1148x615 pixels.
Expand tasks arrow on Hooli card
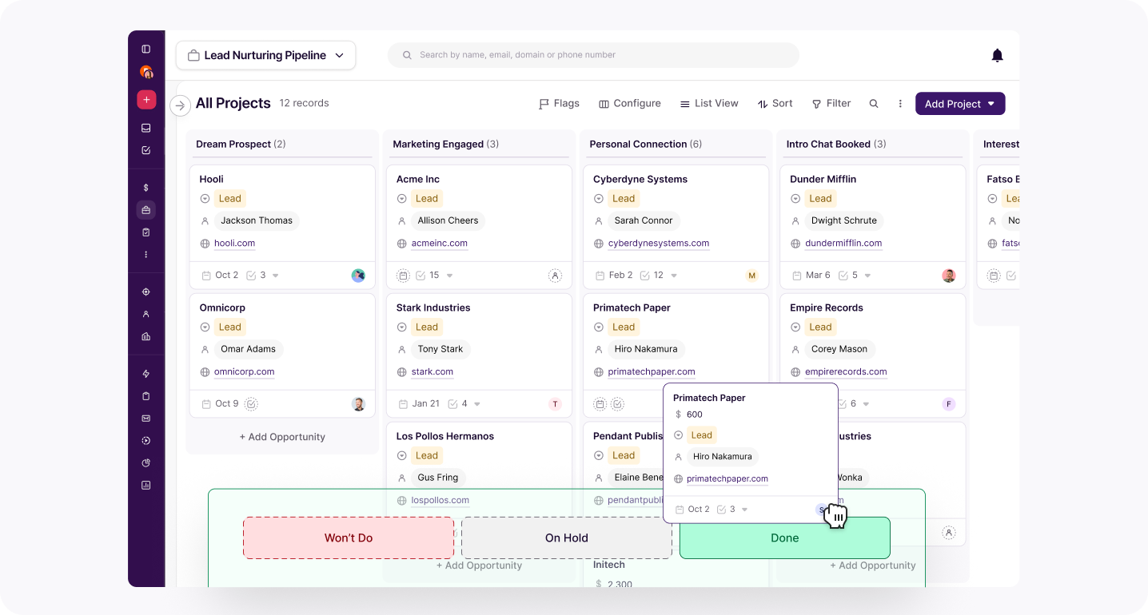[x=276, y=276]
